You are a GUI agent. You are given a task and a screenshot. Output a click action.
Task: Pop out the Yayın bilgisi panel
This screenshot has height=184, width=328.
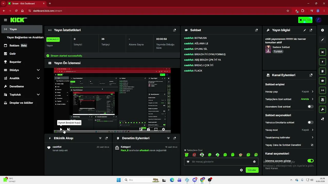click(x=311, y=30)
